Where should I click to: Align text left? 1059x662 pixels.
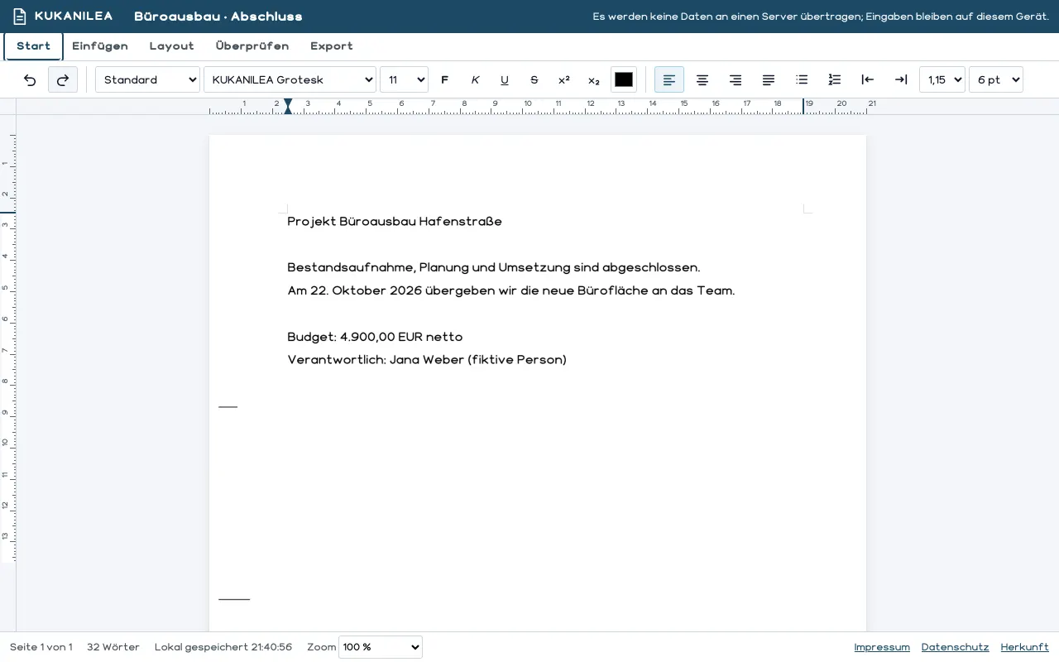click(669, 79)
